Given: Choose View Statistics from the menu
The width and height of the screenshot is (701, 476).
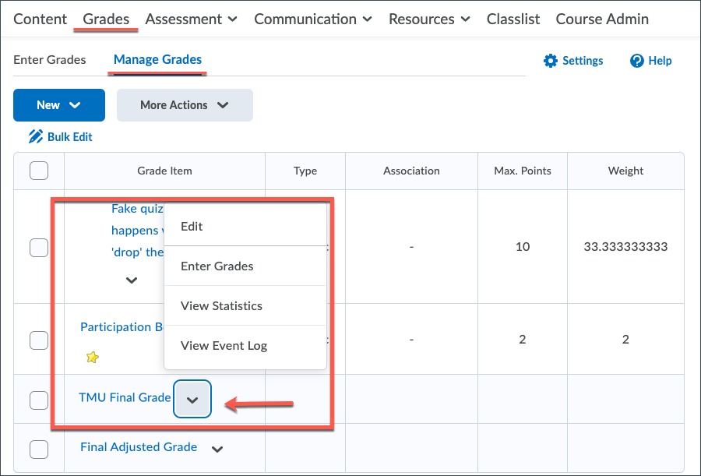Looking at the screenshot, I should coord(221,306).
